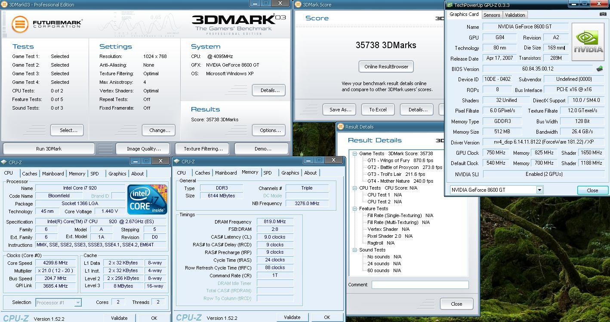
Task: Click the Demo button in 3DMark03
Action: [x=262, y=149]
